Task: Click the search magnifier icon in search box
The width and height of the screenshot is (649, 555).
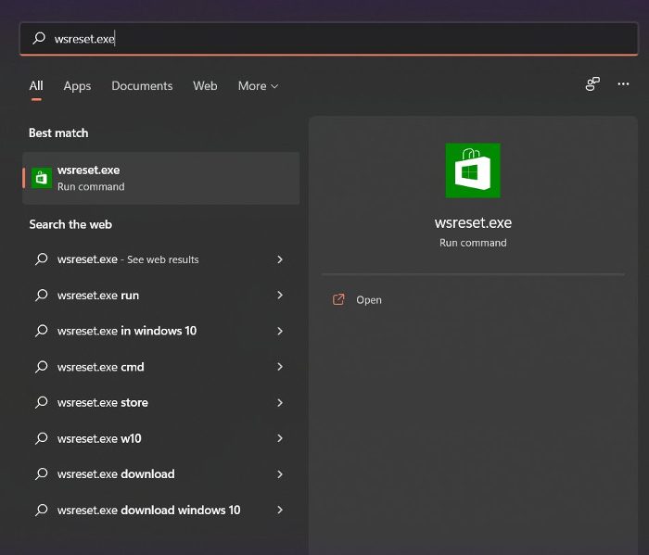Action: pyautogui.click(x=39, y=39)
